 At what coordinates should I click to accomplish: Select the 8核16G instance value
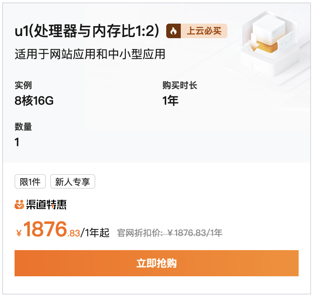click(34, 101)
